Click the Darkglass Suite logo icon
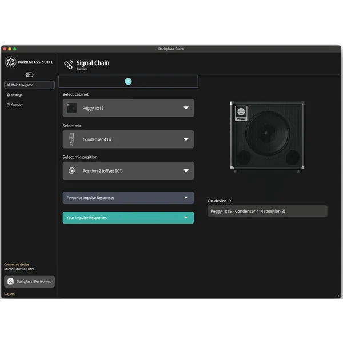 point(10,62)
